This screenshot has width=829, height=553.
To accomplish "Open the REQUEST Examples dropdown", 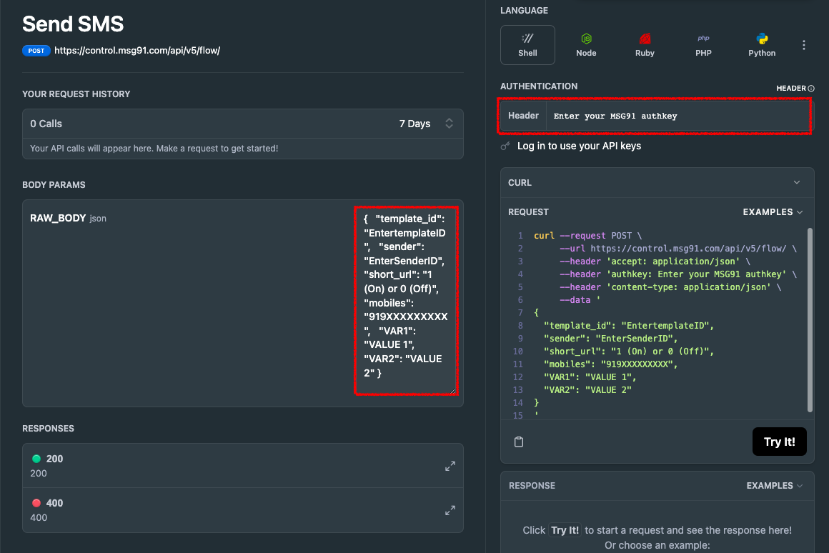I will point(773,212).
